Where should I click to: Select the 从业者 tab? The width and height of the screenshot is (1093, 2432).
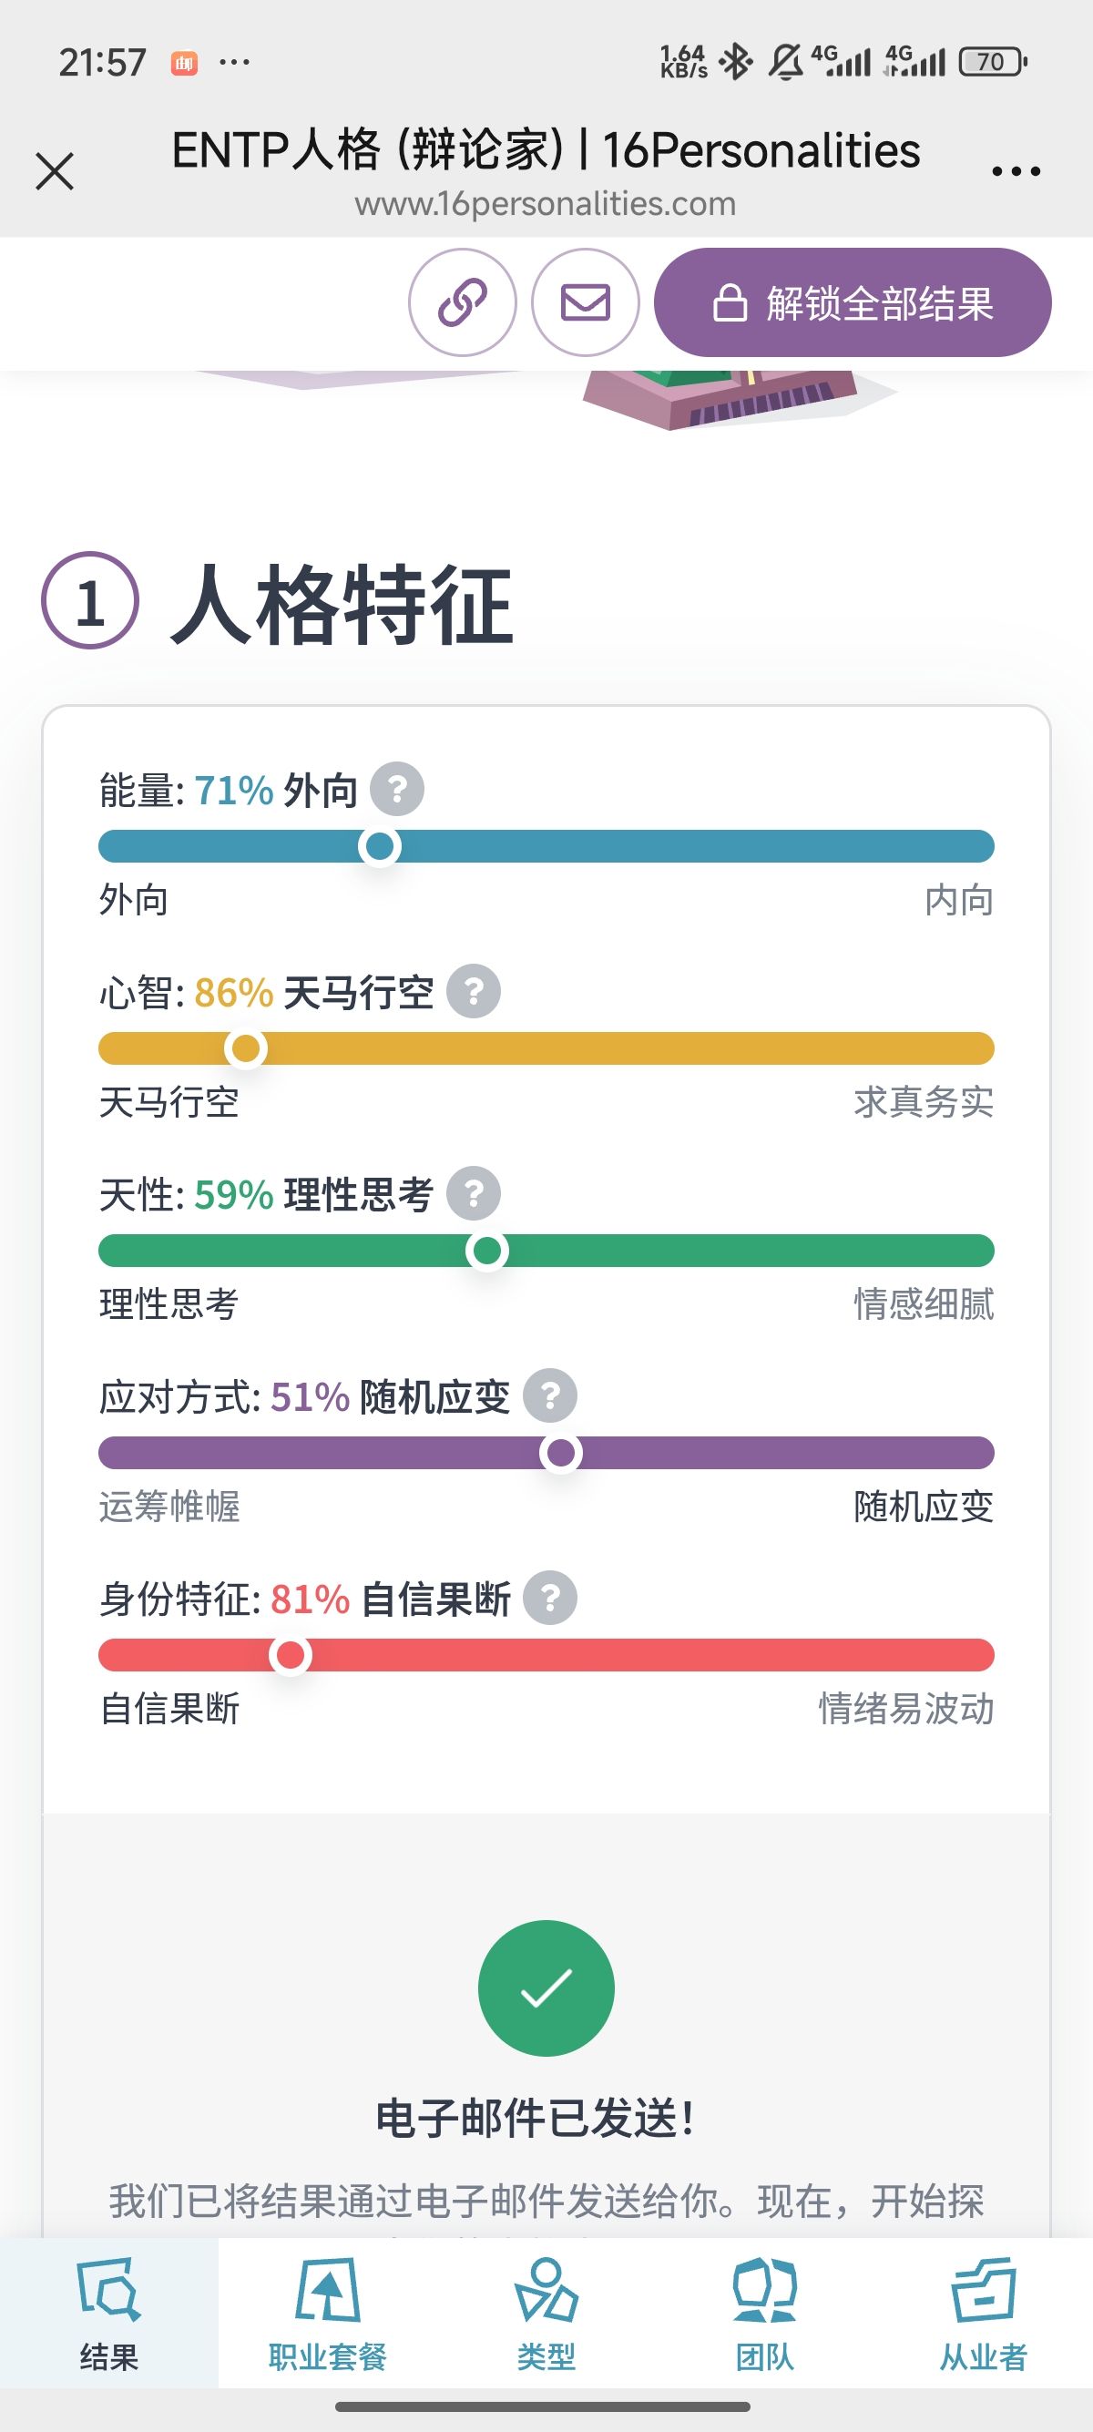[983, 2313]
